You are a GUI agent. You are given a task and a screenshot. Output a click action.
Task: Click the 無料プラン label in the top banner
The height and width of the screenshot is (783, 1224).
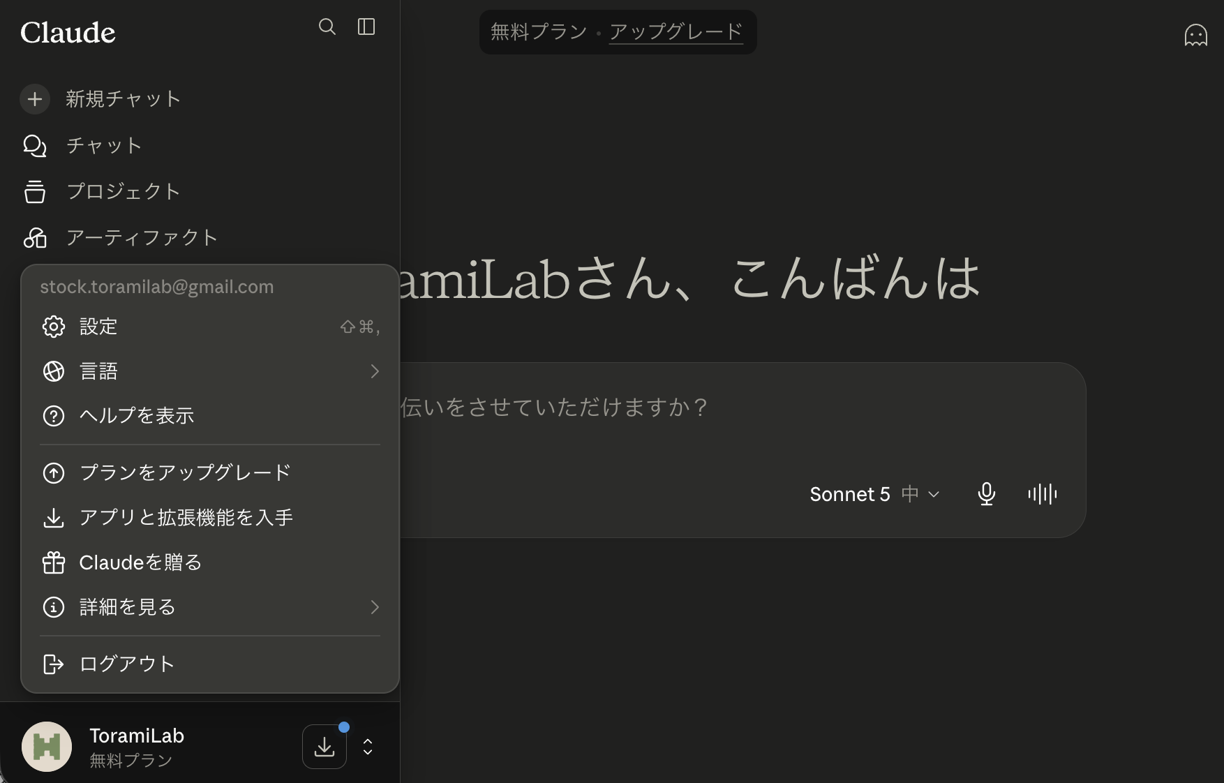click(539, 32)
